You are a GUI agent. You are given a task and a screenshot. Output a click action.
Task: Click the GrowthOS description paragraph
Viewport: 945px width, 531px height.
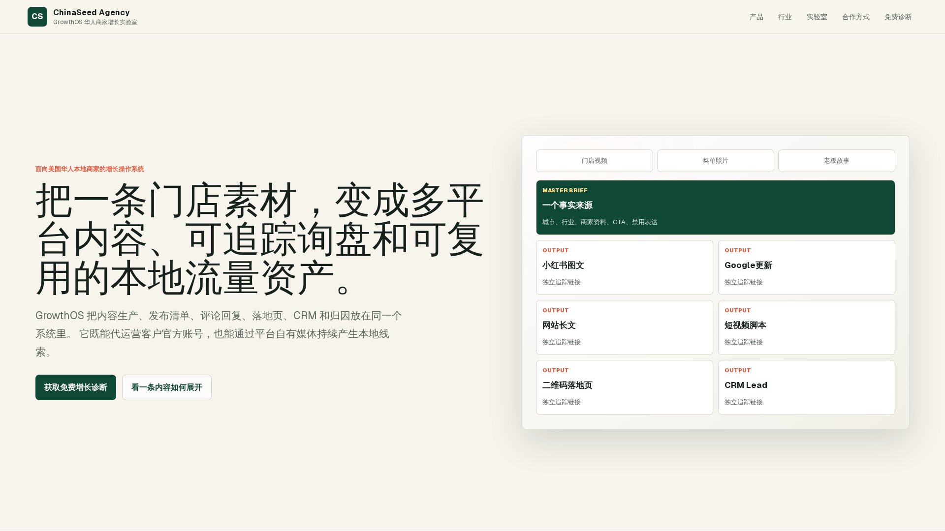219,334
